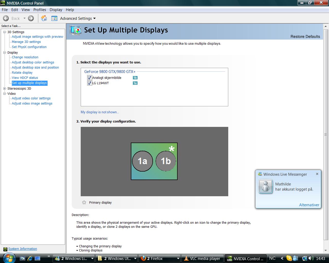
Task: Open Windows Utforsker taskbar group
Action: [117, 259]
